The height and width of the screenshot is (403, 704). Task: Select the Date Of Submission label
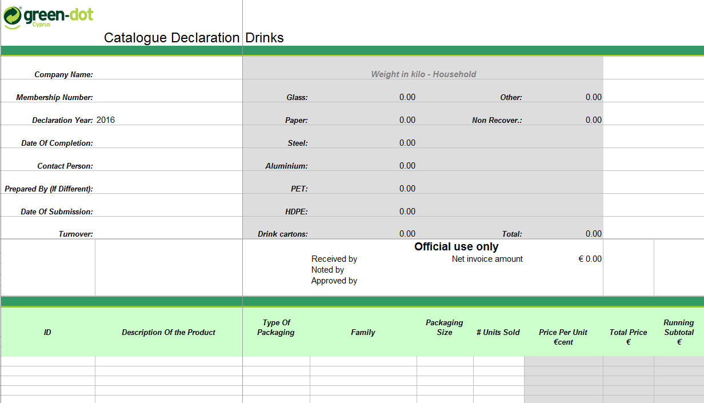point(57,212)
